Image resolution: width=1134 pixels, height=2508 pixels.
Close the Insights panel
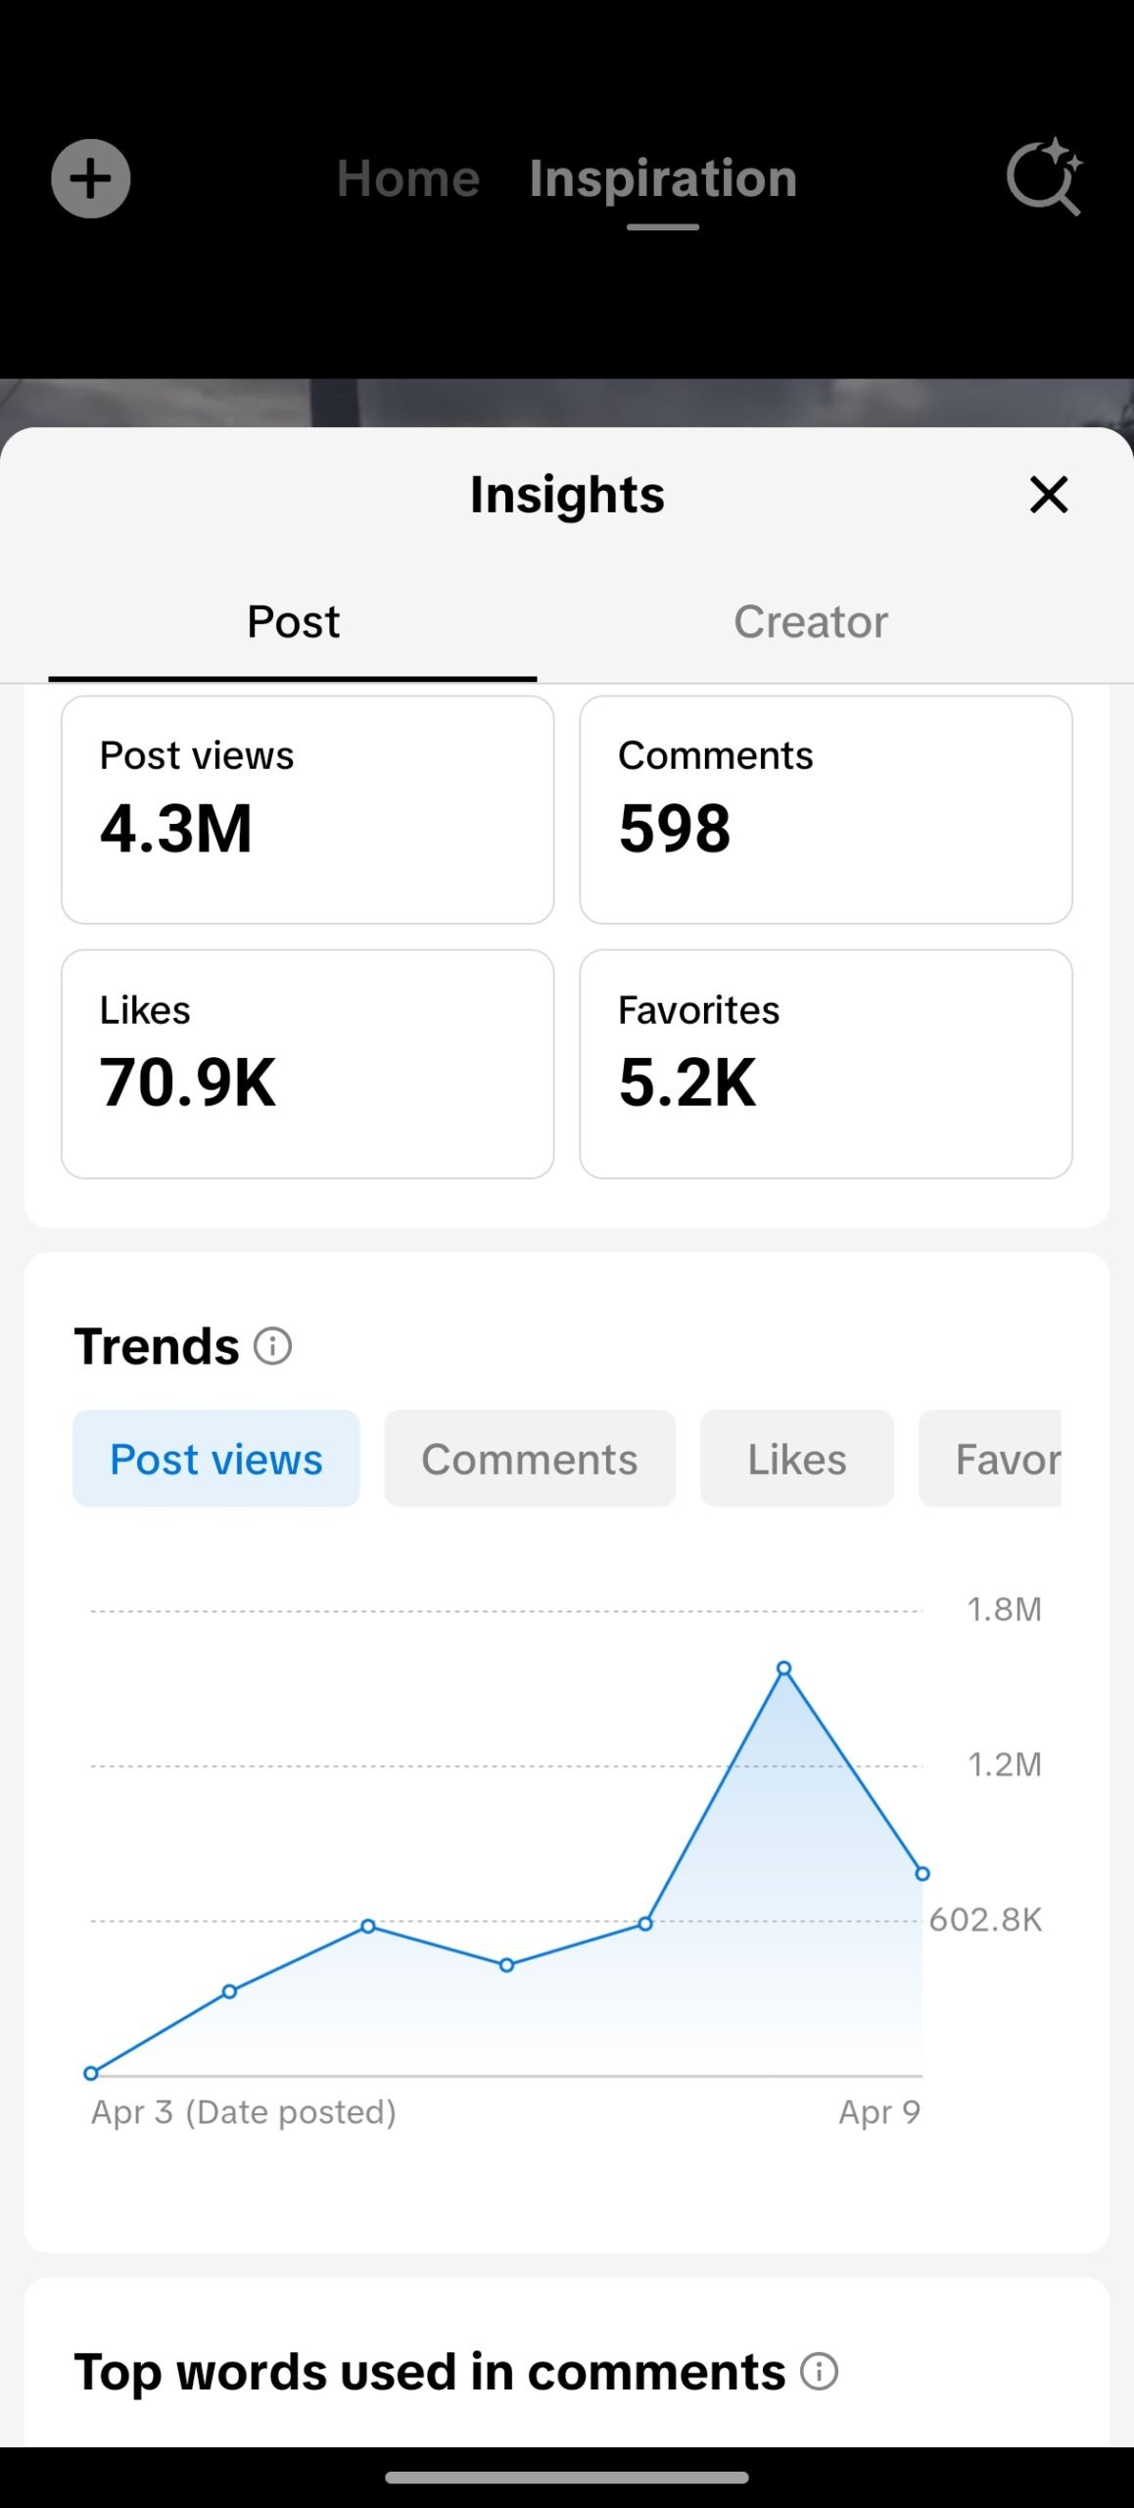[1048, 495]
